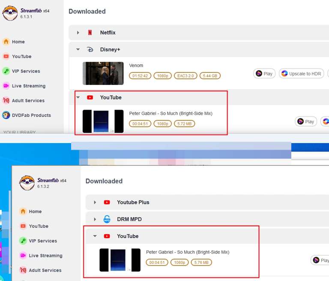
Task: Expand the DRM MPD group
Action: (95, 219)
